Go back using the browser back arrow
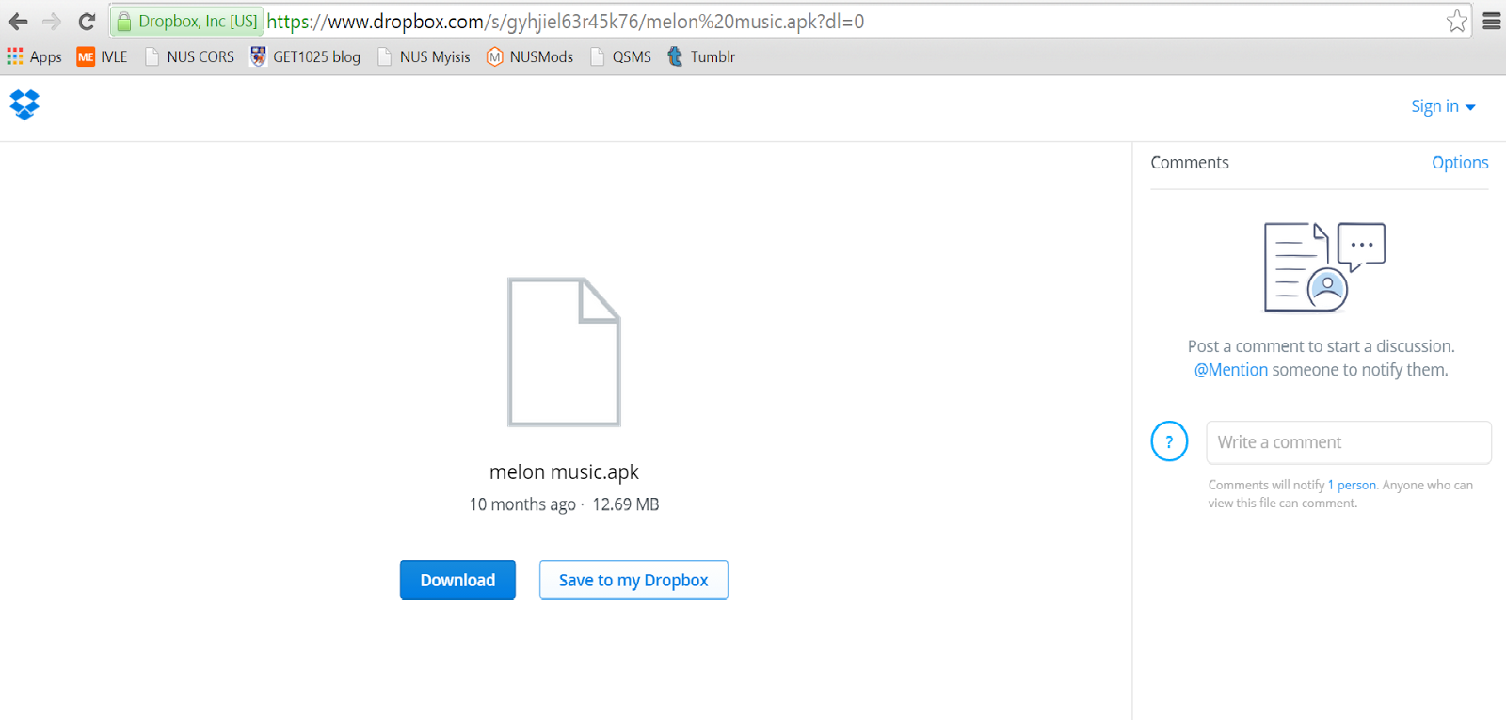Image resolution: width=1506 pixels, height=720 pixels. click(x=18, y=21)
